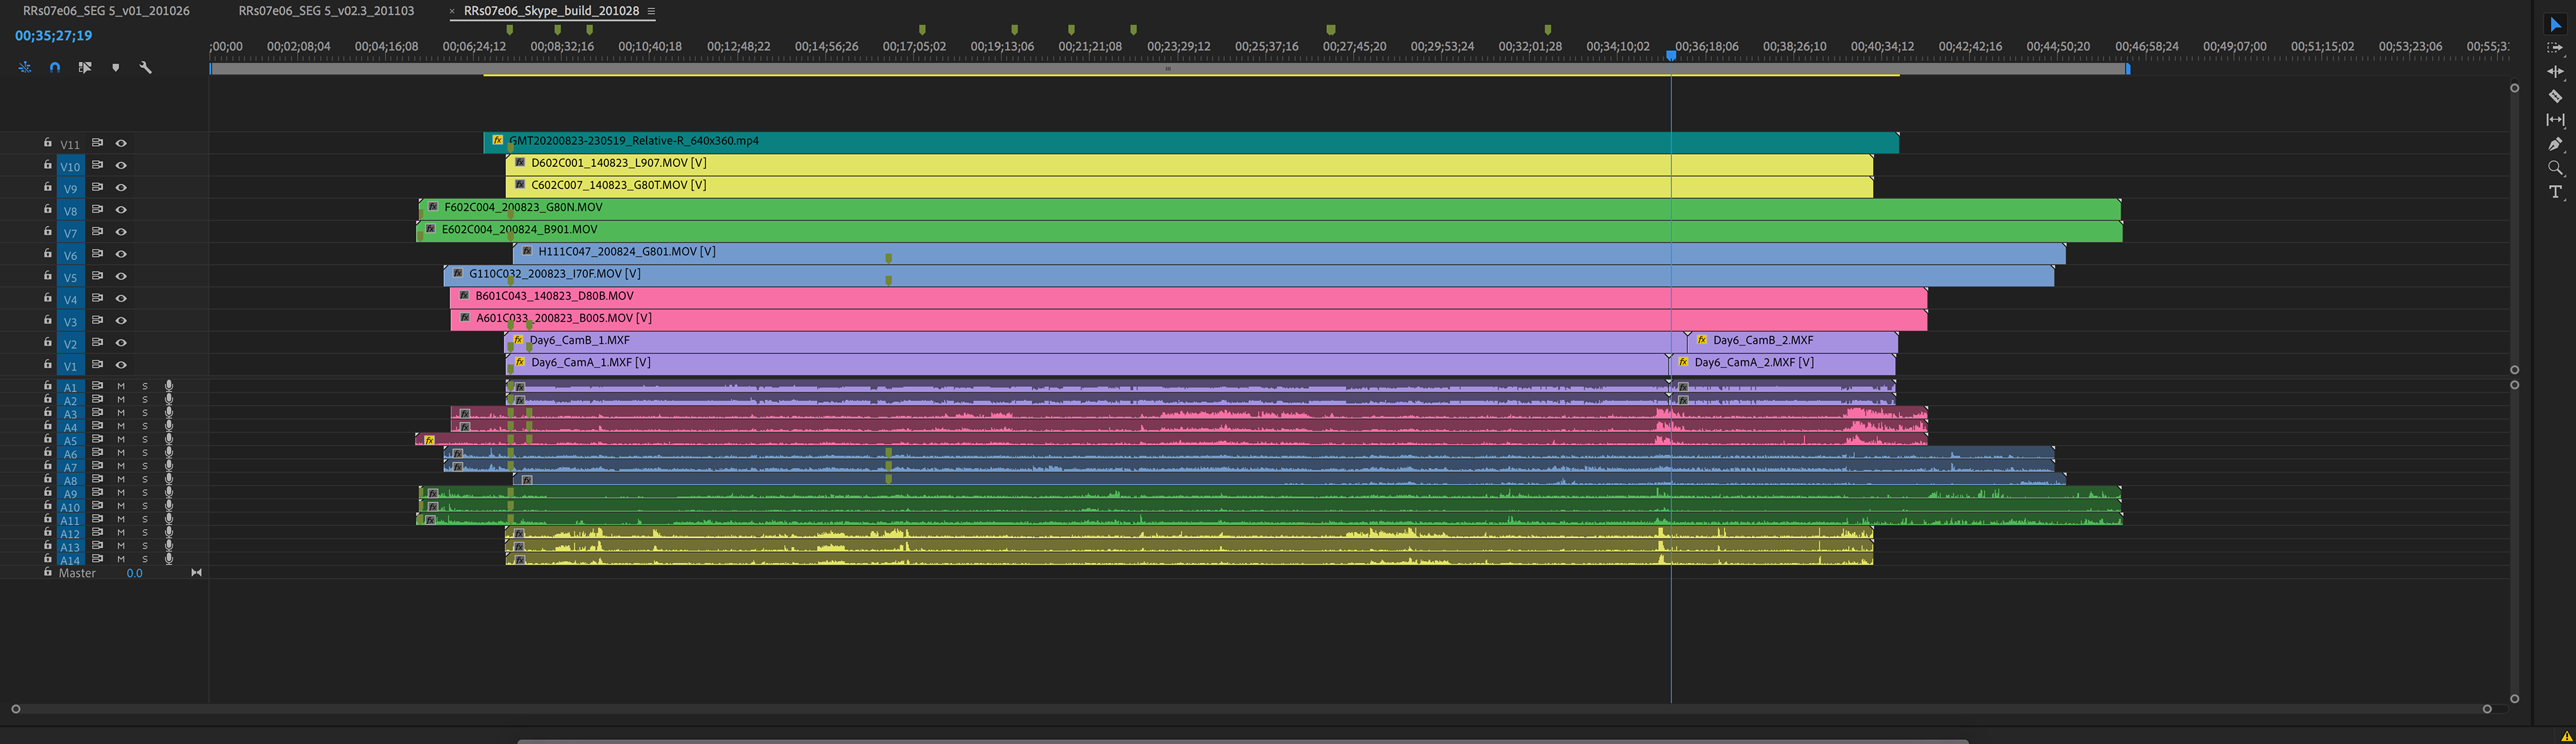2576x744 pixels.
Task: Toggle lock on track V8
Action: (47, 210)
